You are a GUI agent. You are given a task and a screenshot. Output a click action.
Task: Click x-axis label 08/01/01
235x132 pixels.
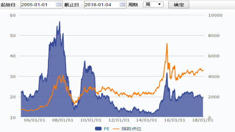[x=62, y=120]
